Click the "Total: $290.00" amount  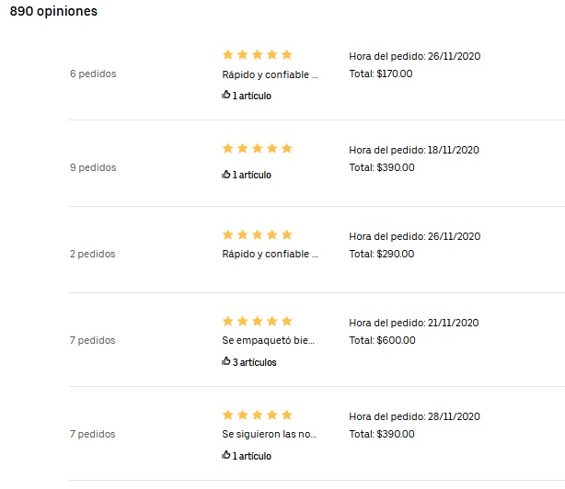coord(382,254)
